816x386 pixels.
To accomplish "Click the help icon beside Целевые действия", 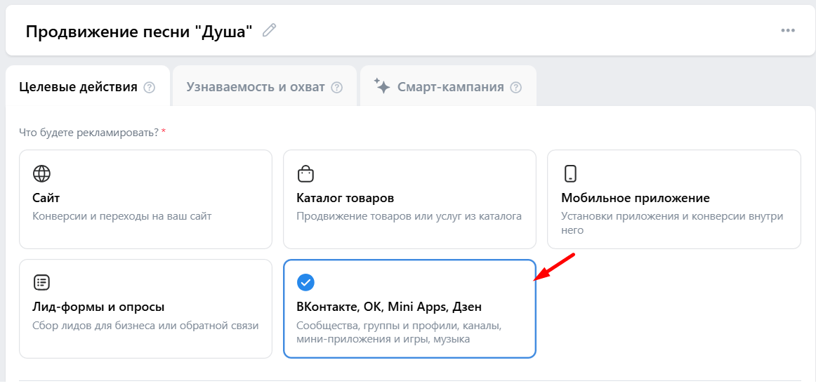I will [149, 88].
